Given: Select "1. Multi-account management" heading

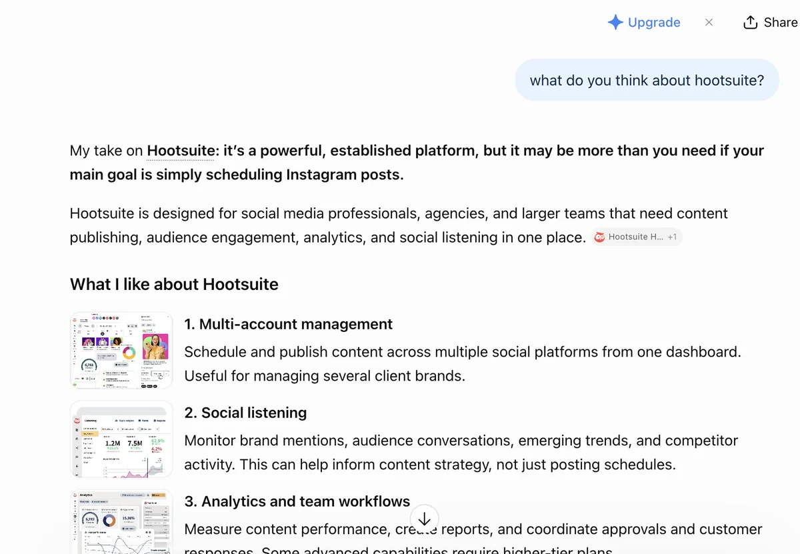Looking at the screenshot, I should (x=288, y=324).
